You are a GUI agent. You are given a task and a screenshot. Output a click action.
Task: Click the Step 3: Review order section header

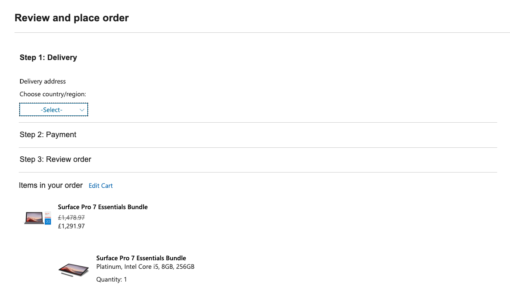coord(55,159)
